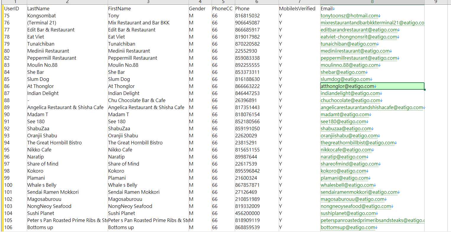This screenshot has height=232, width=451.
Task: Select the UserID header cell
Action: pyautogui.click(x=15, y=9)
